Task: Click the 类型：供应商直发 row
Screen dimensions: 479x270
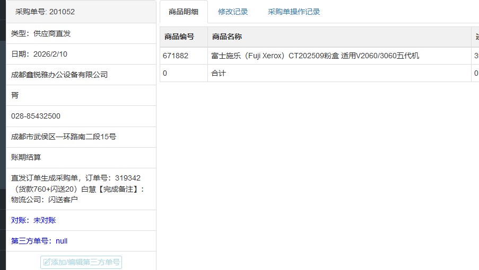Action: [x=41, y=33]
